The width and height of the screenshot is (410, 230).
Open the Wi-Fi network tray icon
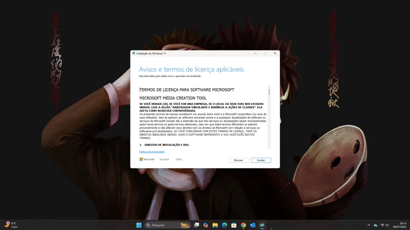pos(382,225)
